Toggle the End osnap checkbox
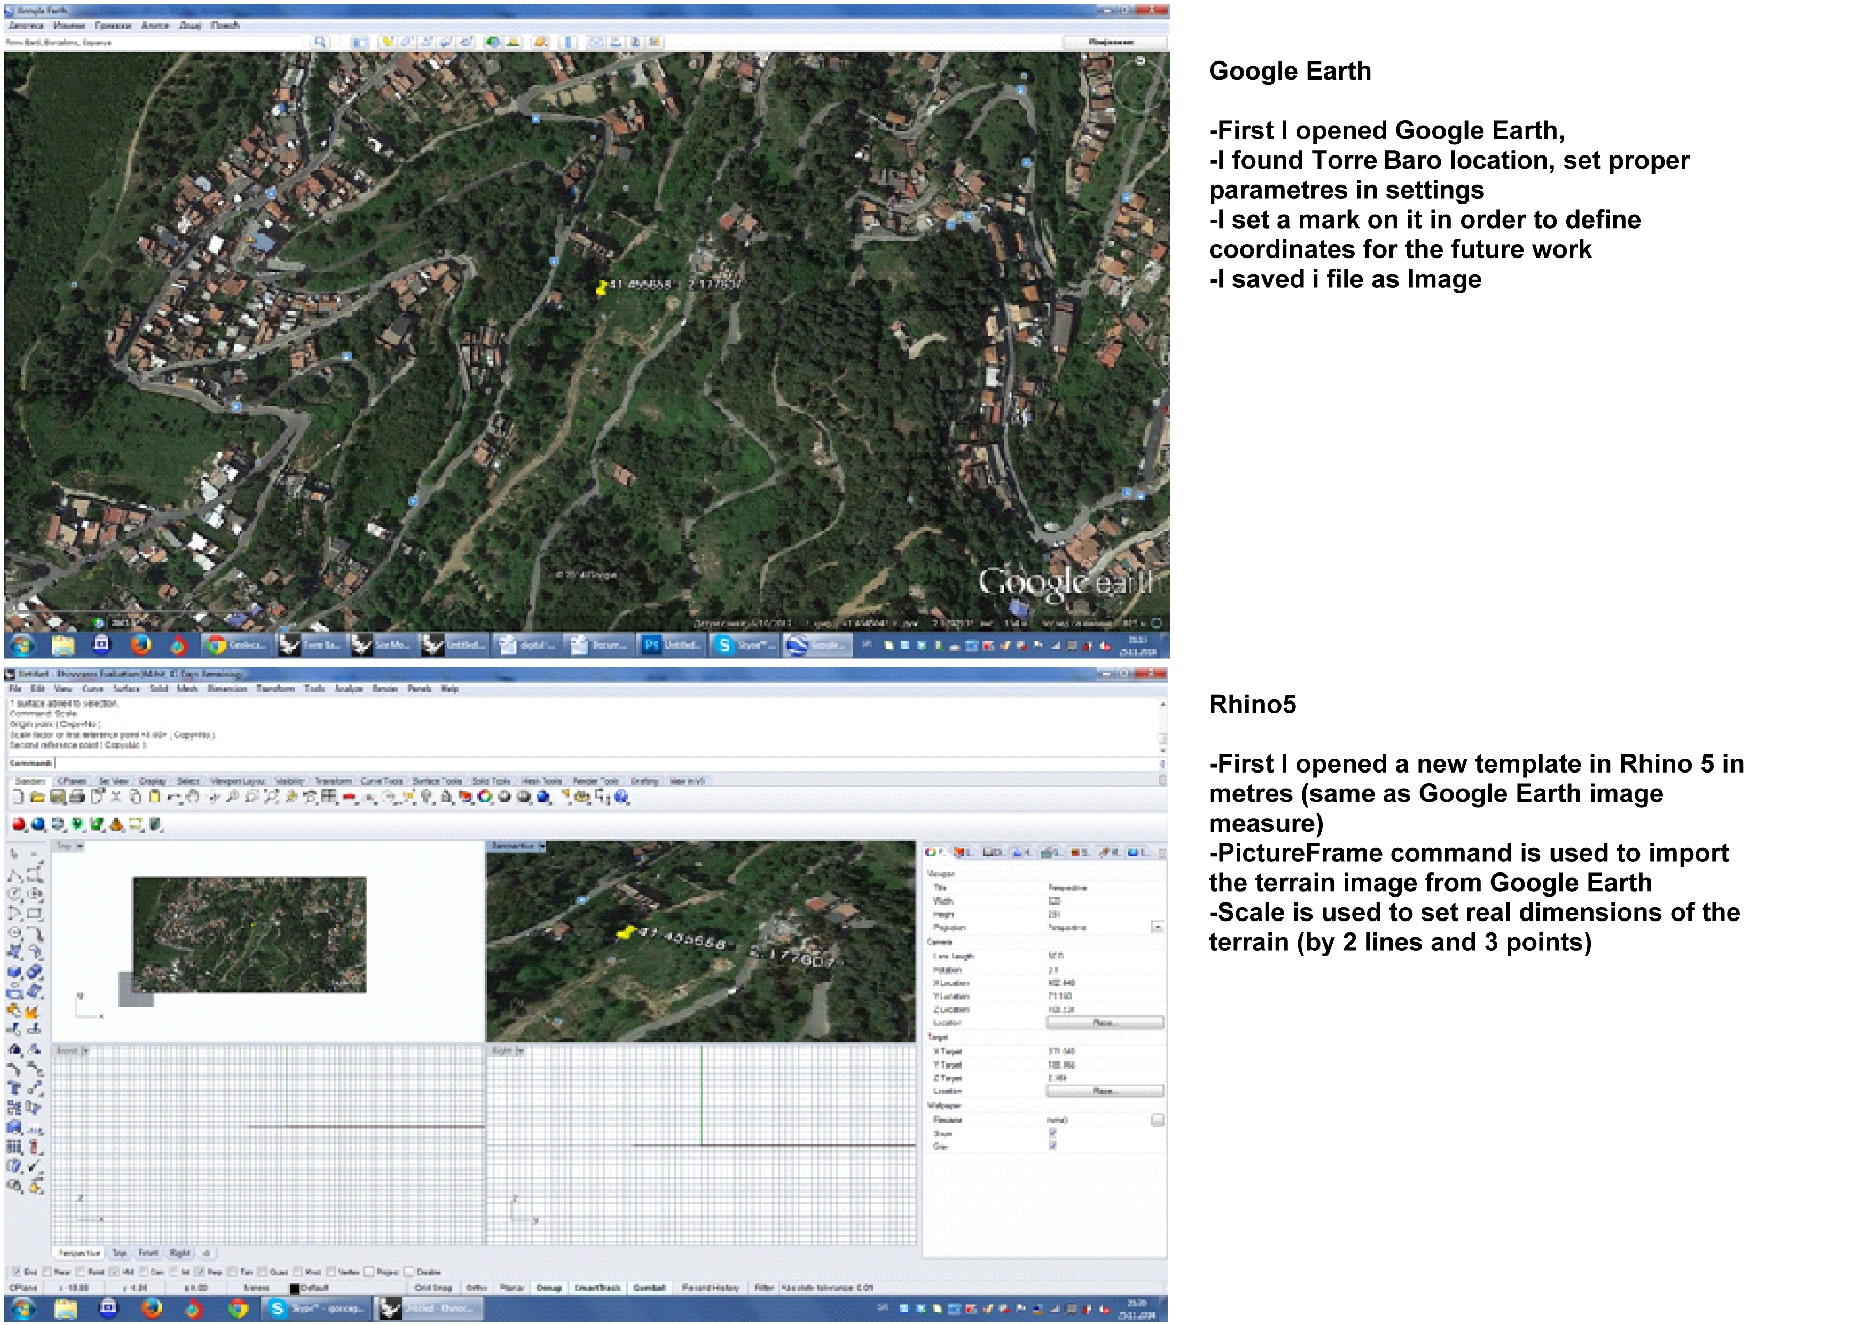1874x1325 pixels. pos(17,1271)
